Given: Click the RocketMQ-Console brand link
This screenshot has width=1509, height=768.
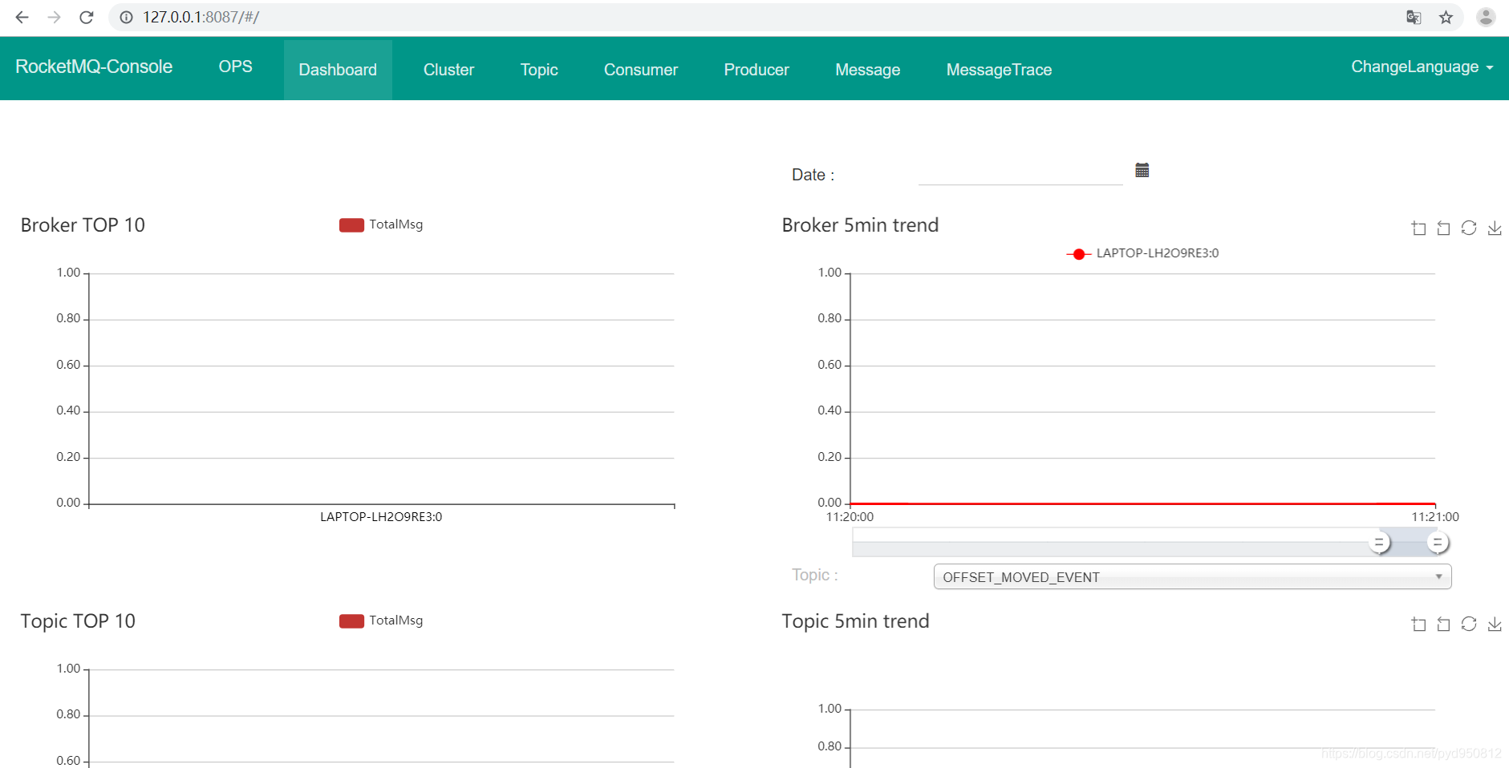Looking at the screenshot, I should click(x=94, y=67).
